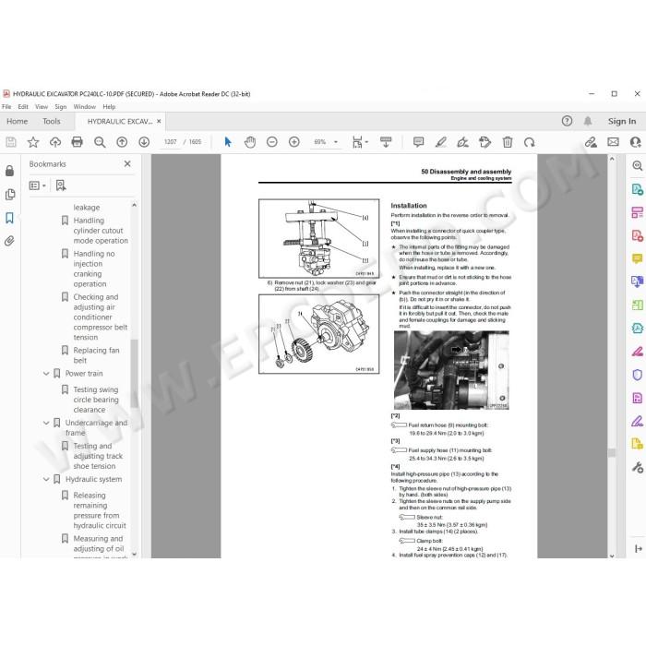Open the Fill & Sign pen tool
This screenshot has width=646, height=646.
637,421
